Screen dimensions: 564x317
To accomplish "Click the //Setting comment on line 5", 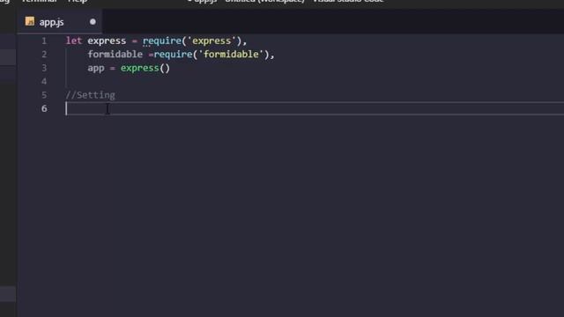I will 90,95.
